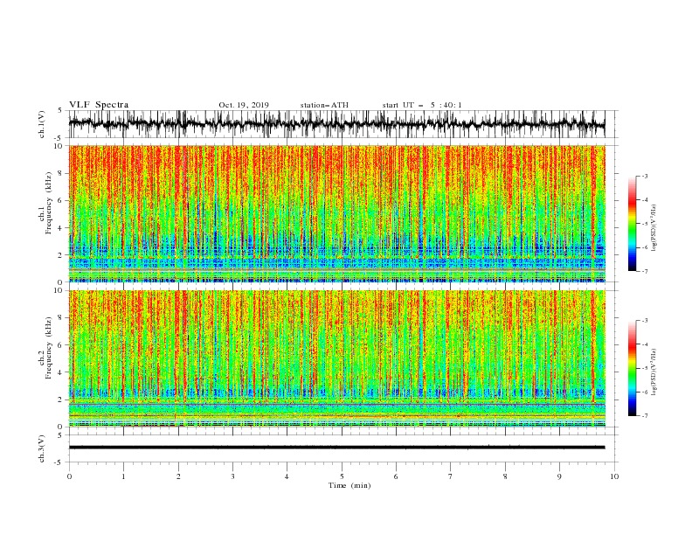This screenshot has height=535, width=692.
Task: Click the ch.1 "Frequency (kHz)" axis label
Action: 48,204
